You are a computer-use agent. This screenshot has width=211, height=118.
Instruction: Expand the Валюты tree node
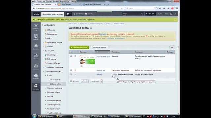43,47
